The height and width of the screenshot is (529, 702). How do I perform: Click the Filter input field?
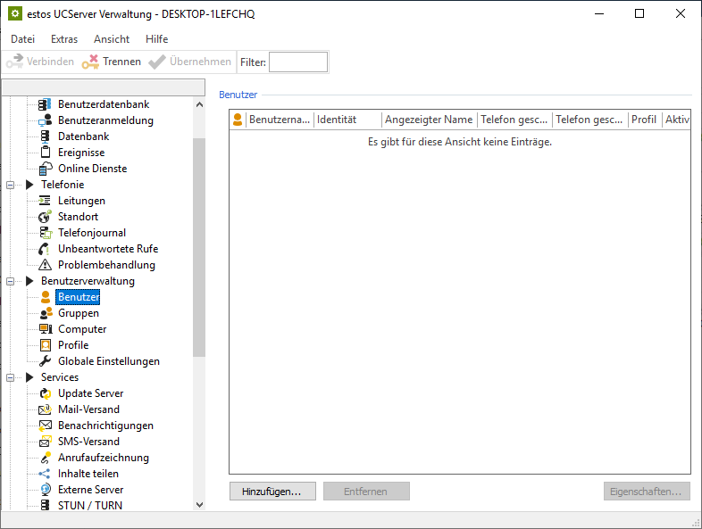pos(298,62)
